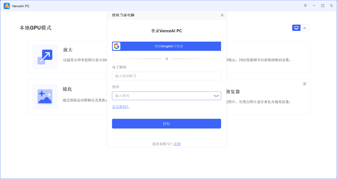Switch to local GPU monitor mode
Viewport: 337px width, 179px height.
click(x=296, y=28)
